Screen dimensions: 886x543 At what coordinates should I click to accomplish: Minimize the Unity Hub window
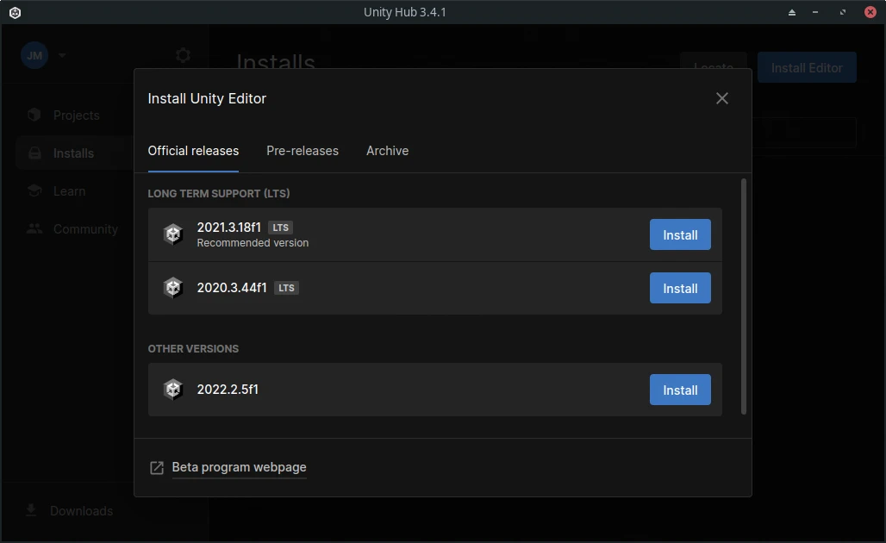point(815,12)
